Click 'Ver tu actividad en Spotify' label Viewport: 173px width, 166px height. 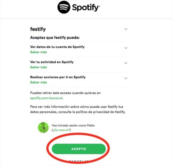pyautogui.click(x=52, y=62)
